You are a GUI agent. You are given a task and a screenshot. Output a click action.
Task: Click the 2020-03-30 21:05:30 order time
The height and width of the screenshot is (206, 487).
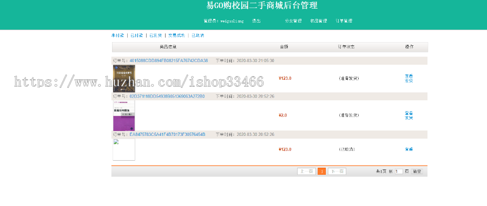255,60
